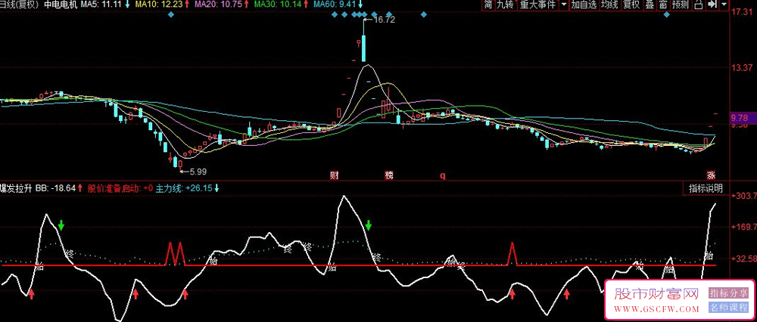The width and height of the screenshot is (757, 322).
Task: Click the 5.99 low price label
Action: pyautogui.click(x=198, y=171)
